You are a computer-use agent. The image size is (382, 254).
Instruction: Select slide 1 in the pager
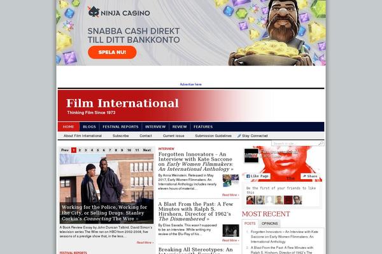(x=74, y=150)
